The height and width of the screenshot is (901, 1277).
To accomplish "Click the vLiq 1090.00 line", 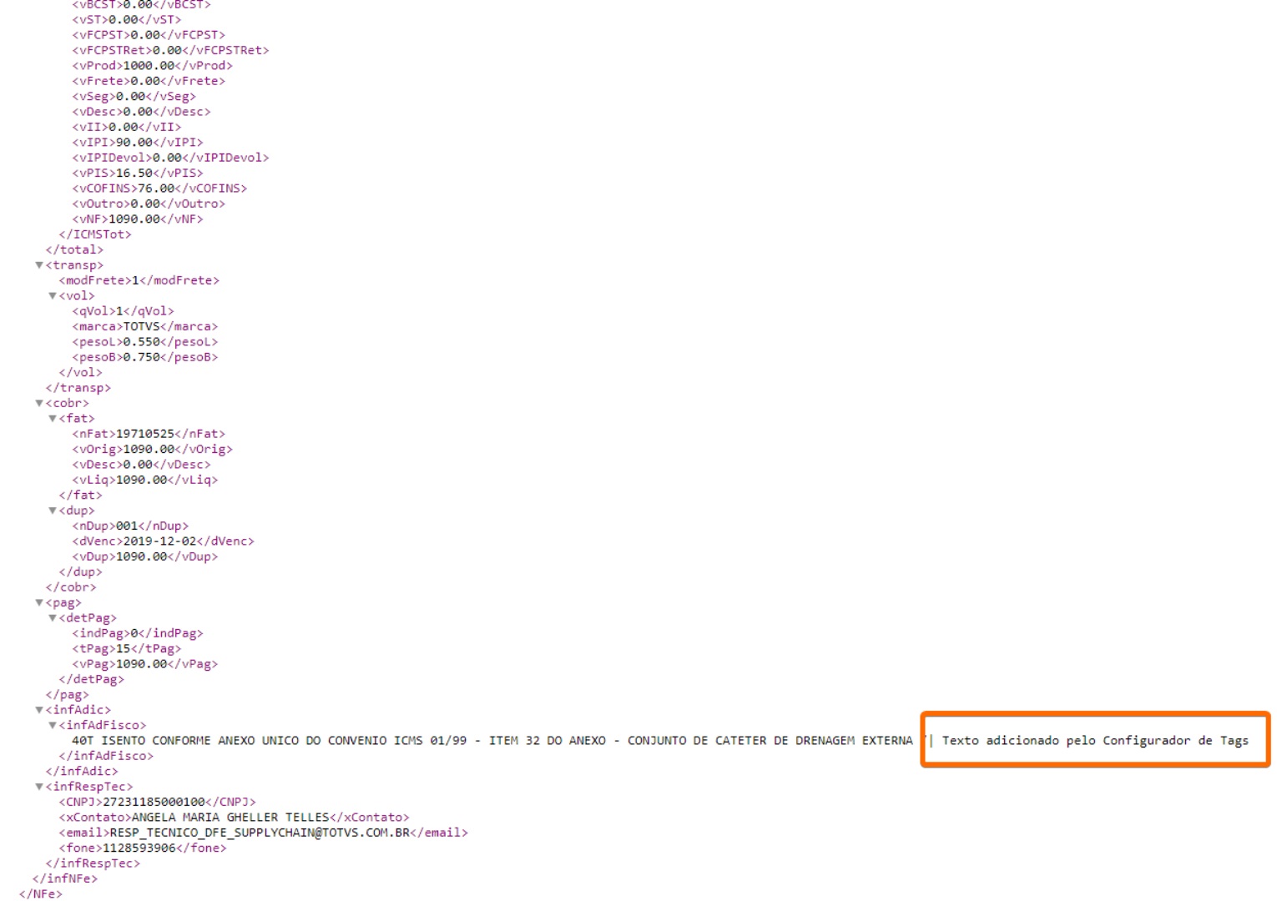I will coord(144,481).
